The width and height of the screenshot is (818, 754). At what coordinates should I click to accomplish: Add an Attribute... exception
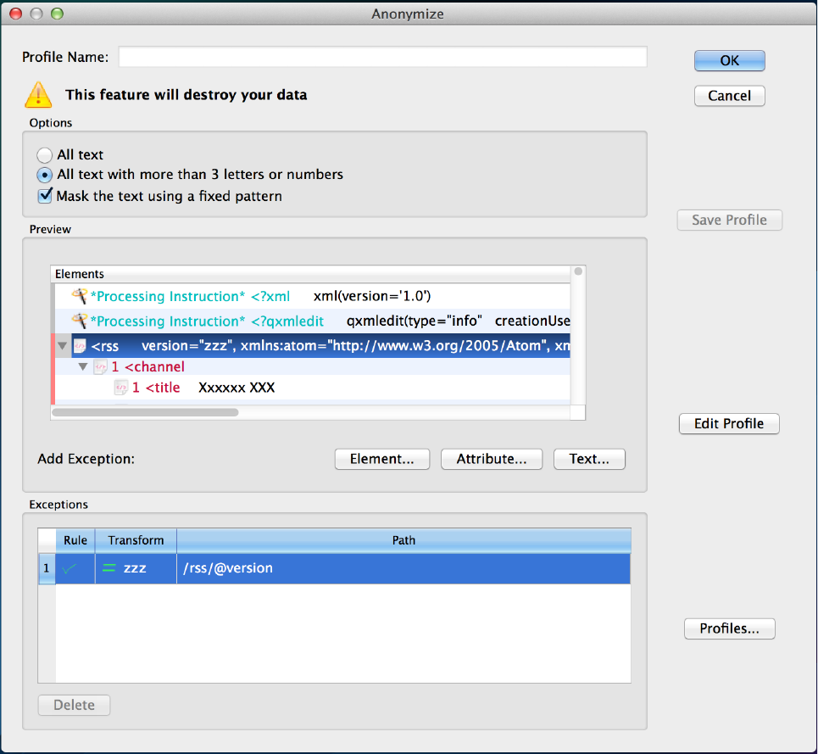(x=492, y=459)
